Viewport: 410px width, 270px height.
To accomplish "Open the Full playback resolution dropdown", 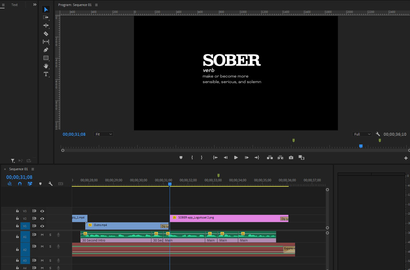I will pyautogui.click(x=362, y=134).
